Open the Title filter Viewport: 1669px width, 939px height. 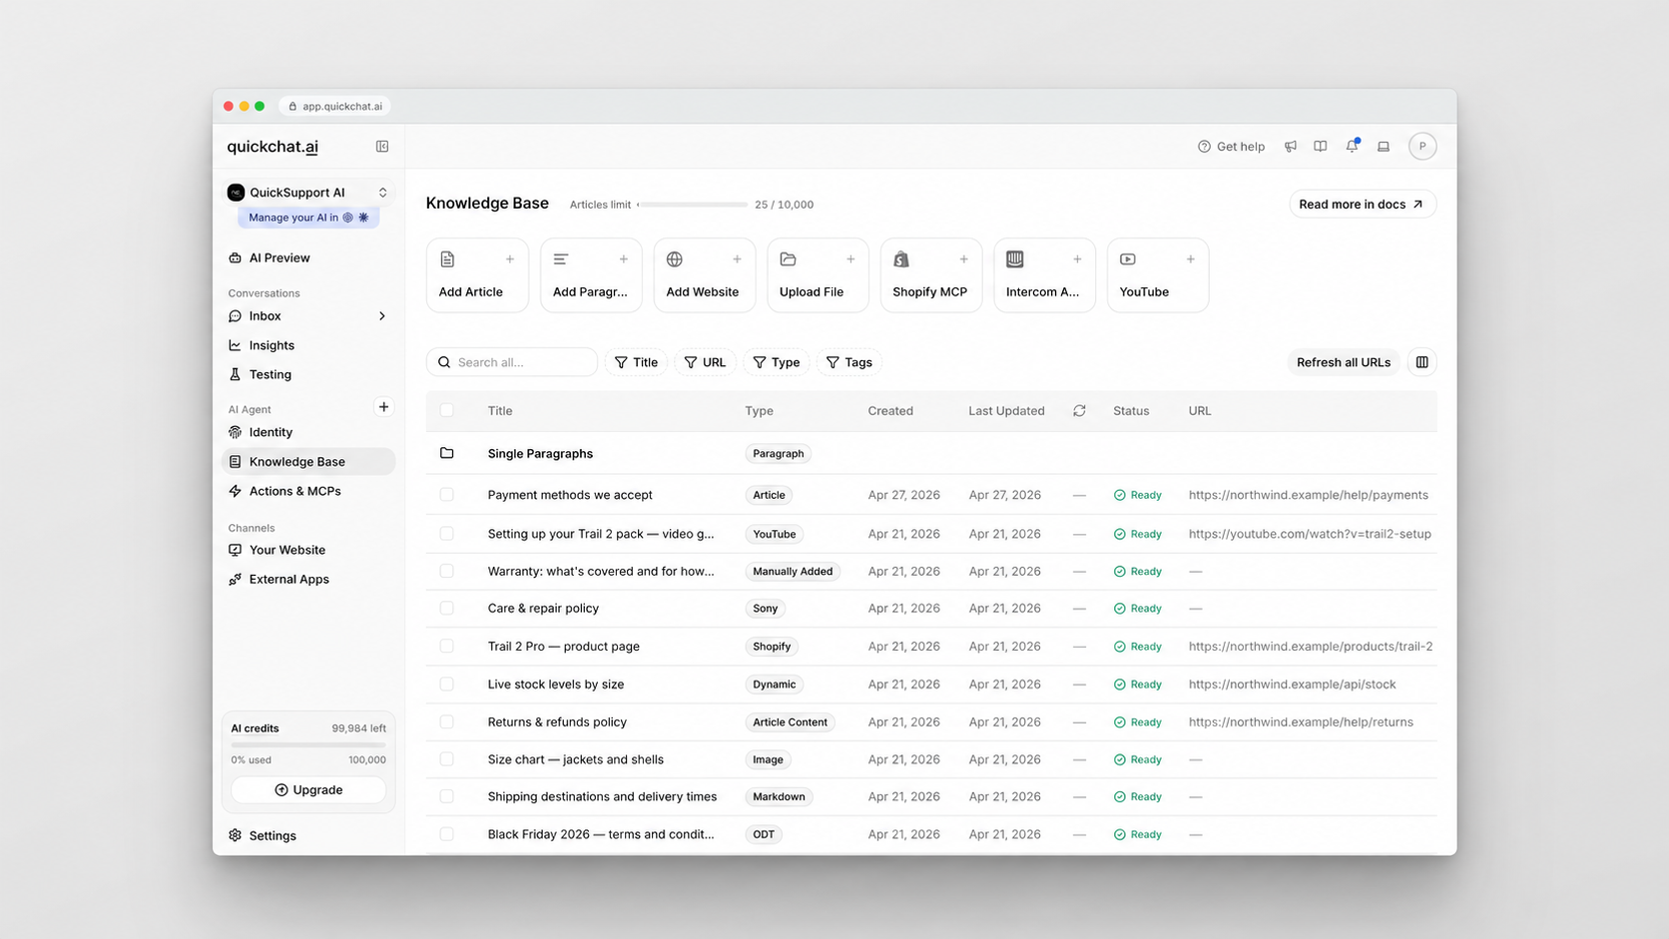click(637, 362)
